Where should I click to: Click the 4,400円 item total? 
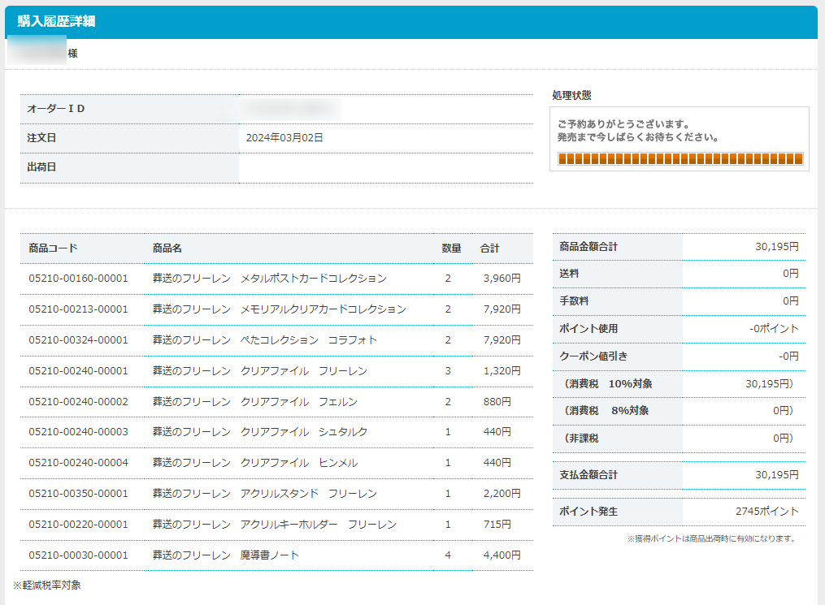tap(502, 555)
